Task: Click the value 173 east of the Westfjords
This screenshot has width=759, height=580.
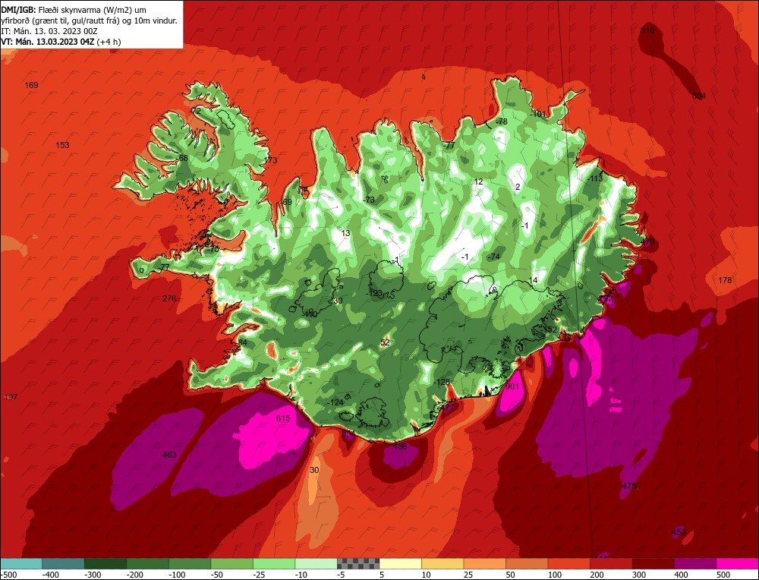Action: coord(271,160)
